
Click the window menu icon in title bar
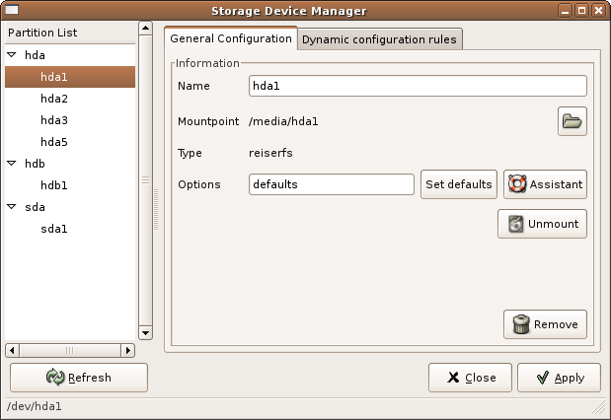coord(13,10)
